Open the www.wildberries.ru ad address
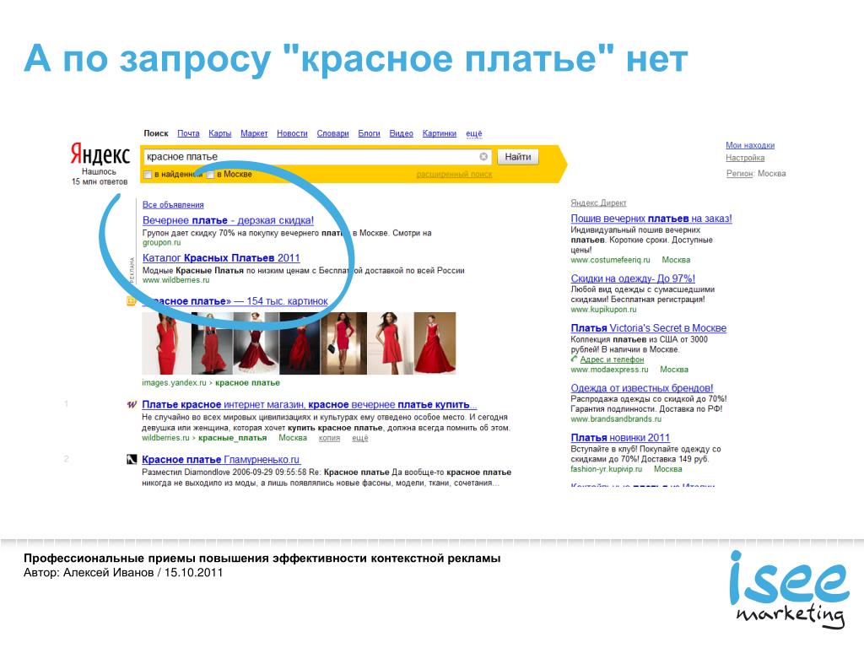Screen dimensions: 864x648 175,280
